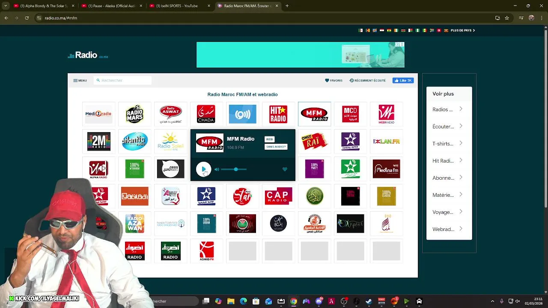Open the Hit Radio station
The image size is (548, 308).
coord(278,114)
